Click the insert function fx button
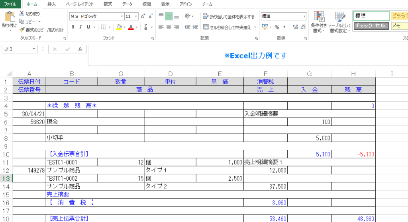This screenshot has width=408, height=222. 80,49
